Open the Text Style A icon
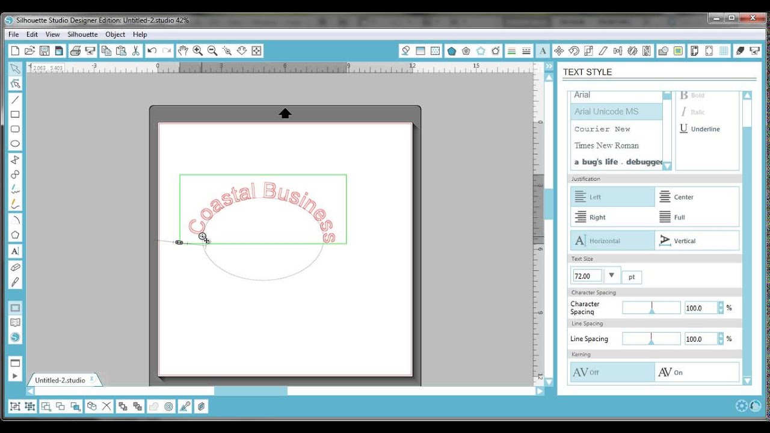 click(542, 51)
